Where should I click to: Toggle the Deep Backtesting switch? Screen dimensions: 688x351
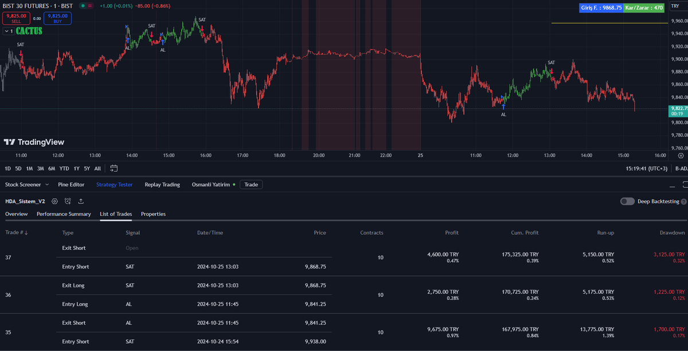point(627,202)
